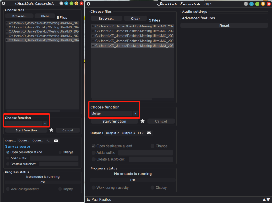Select the last IMG file in the list
The width and height of the screenshot is (272, 203).
(133, 45)
